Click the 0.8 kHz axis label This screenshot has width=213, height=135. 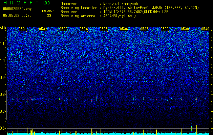[3, 94]
